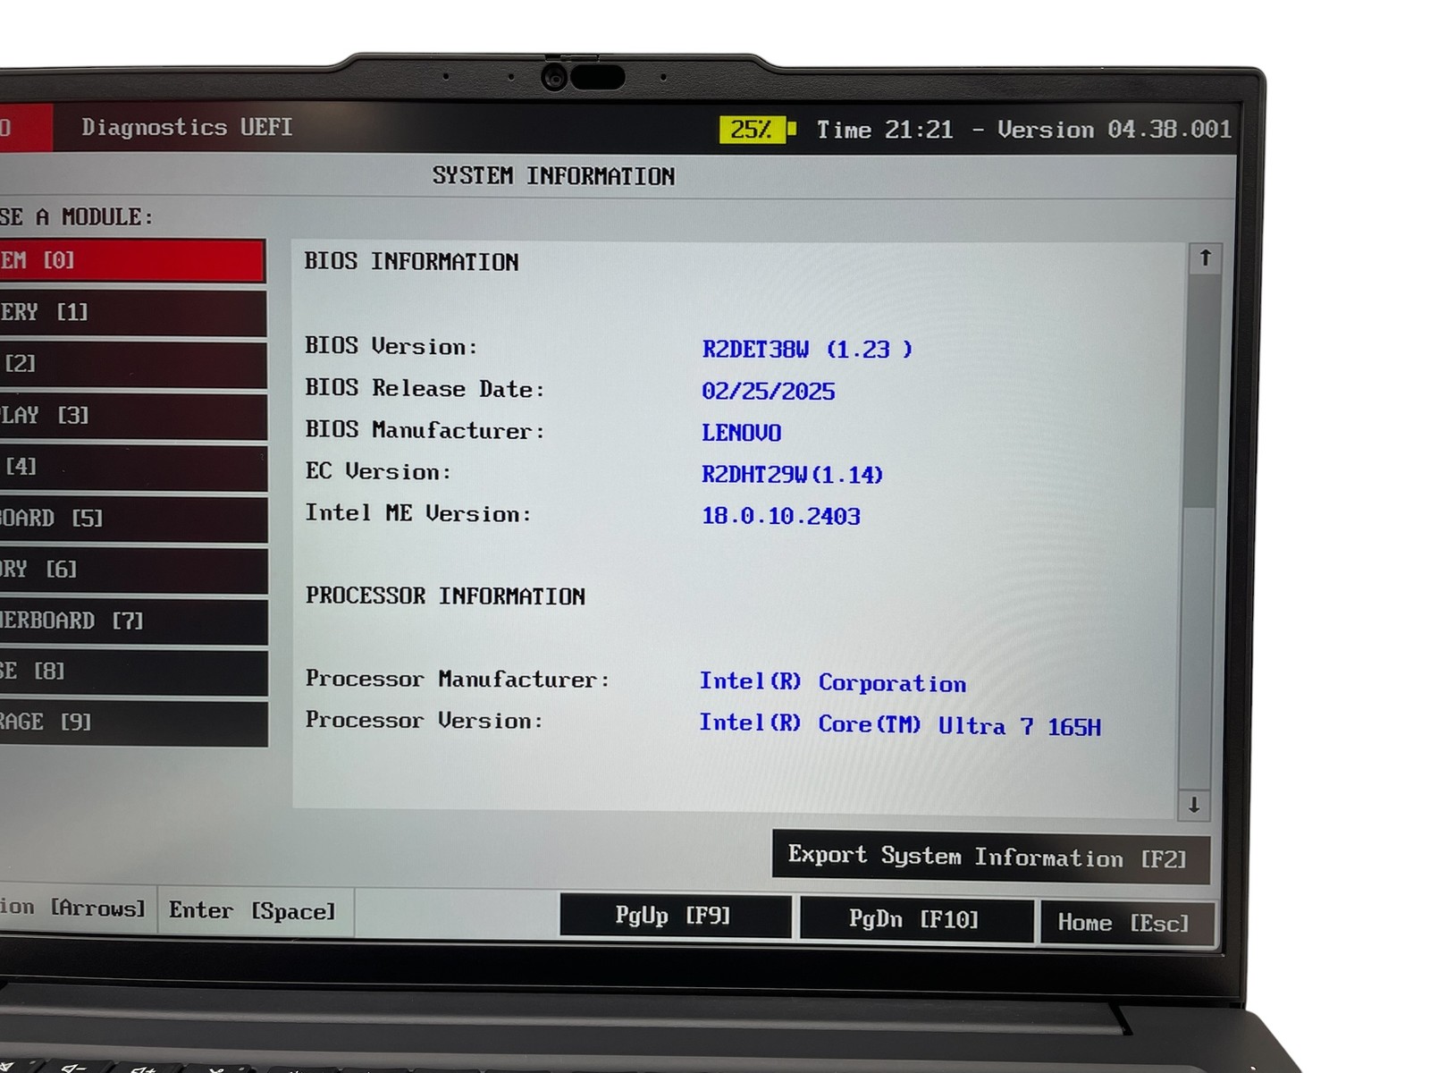Select the module labeled [2]
Screen dimensions: 1430x1073
(x=132, y=364)
